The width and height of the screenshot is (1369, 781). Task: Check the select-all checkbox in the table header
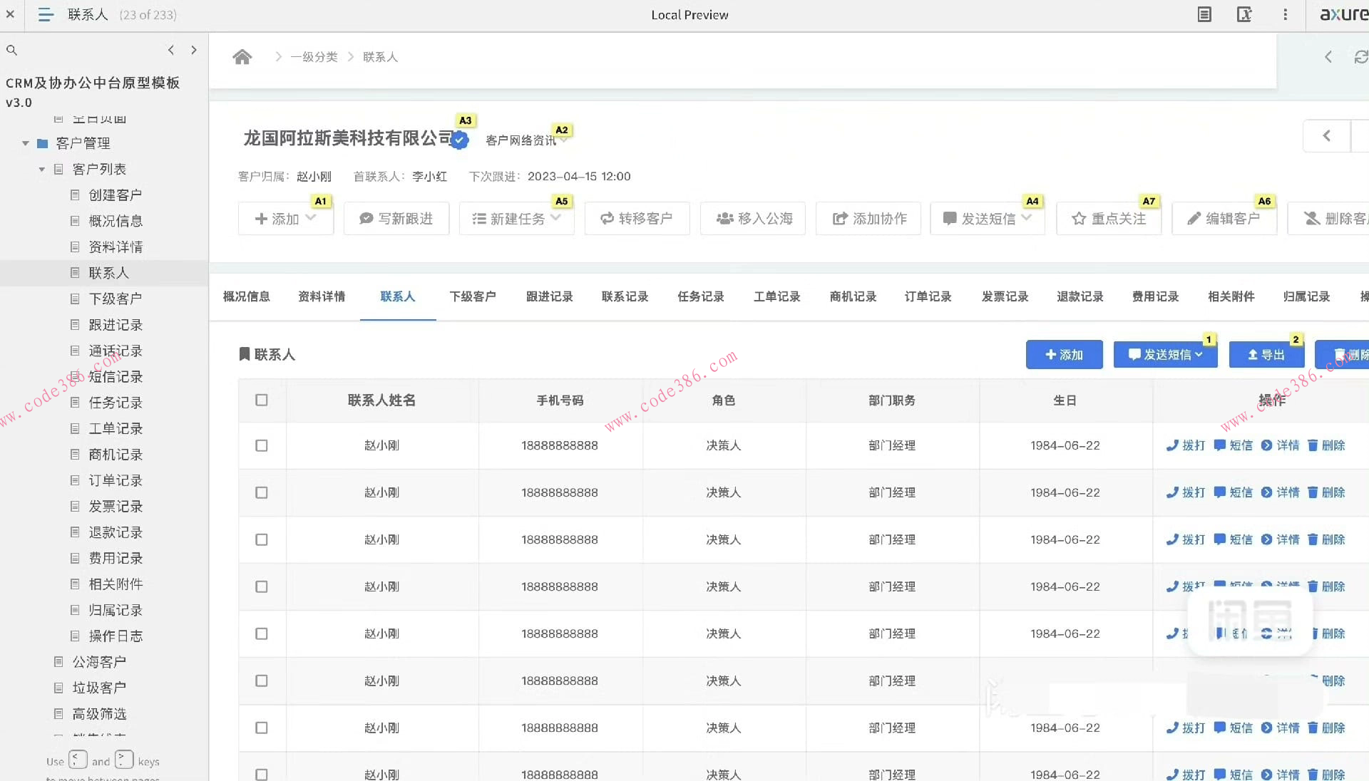coord(262,400)
